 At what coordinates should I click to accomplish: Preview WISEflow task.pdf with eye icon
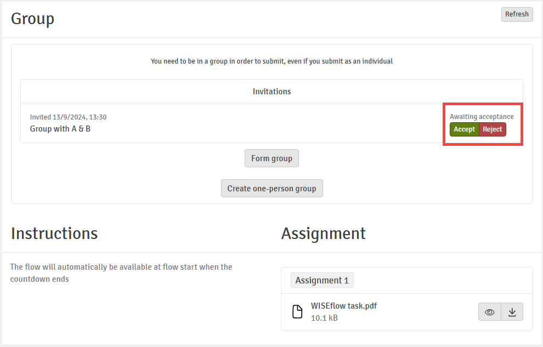tap(490, 312)
